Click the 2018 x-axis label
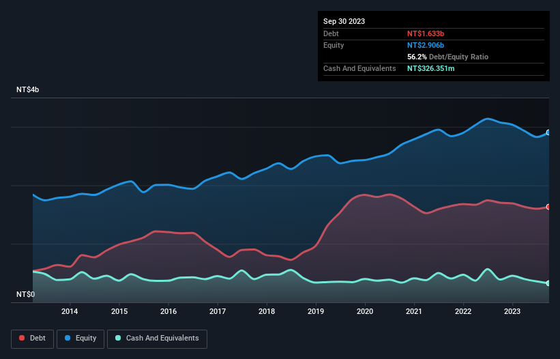Image resolution: width=560 pixels, height=359 pixels. 267,311
